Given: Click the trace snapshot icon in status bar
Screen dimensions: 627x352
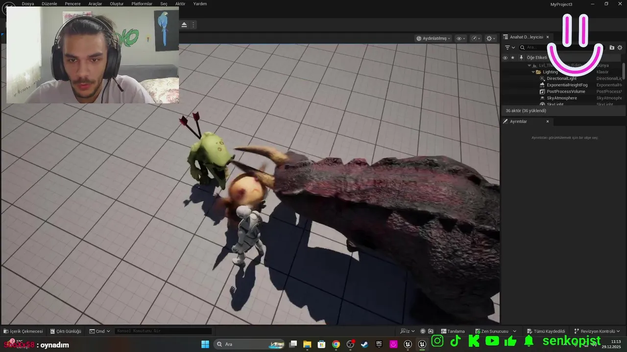Looking at the screenshot, I should [431, 331].
